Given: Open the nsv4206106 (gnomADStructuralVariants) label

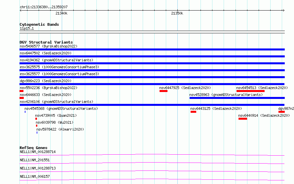Looking at the screenshot, I should click(56, 102).
